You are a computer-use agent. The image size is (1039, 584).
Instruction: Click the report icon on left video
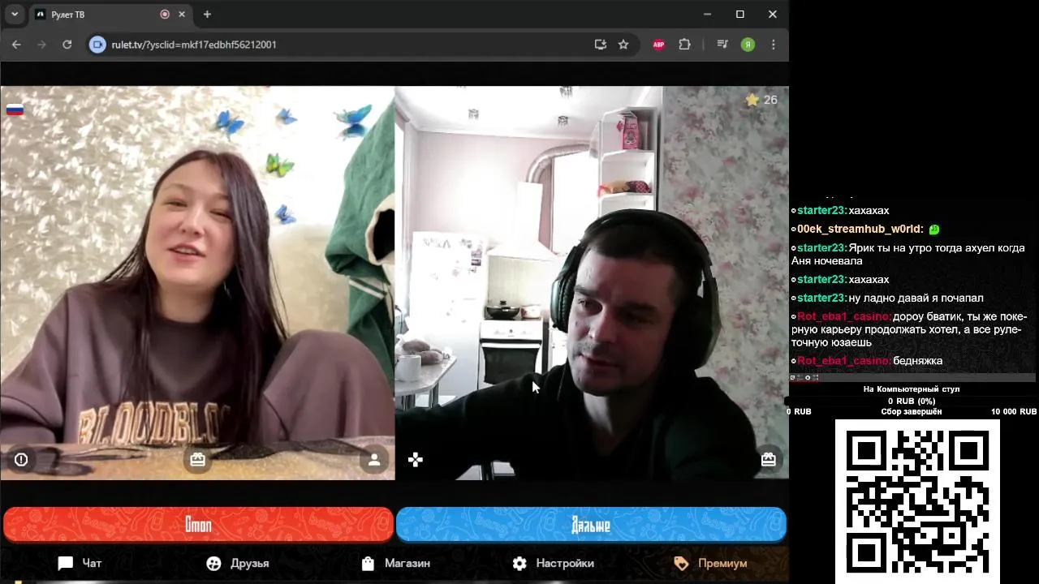(21, 460)
